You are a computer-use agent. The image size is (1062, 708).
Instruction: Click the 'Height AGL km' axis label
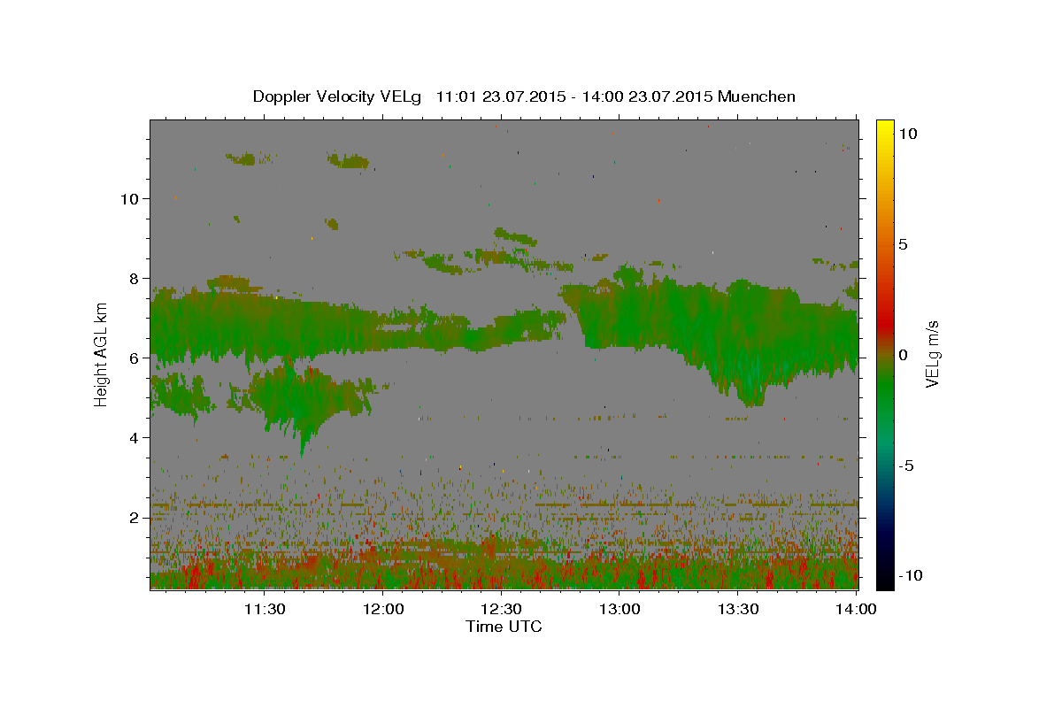101,354
